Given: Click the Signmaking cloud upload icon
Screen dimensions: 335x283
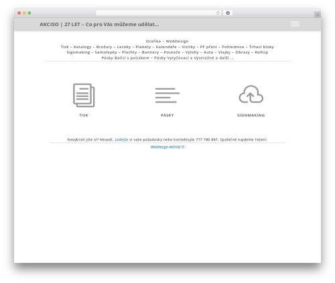Looking at the screenshot, I should pyautogui.click(x=251, y=94).
